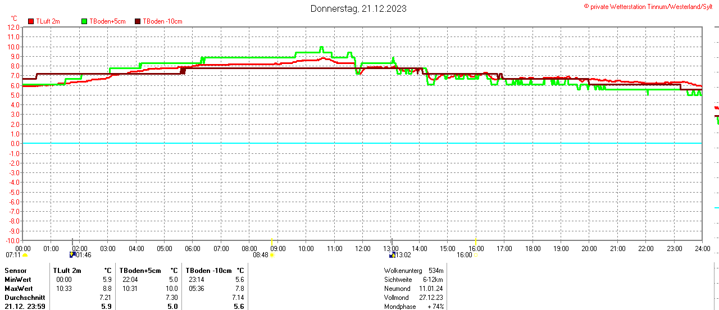Click the dark red TBoden -10cm legend square
This screenshot has width=719, height=310.
click(x=138, y=21)
